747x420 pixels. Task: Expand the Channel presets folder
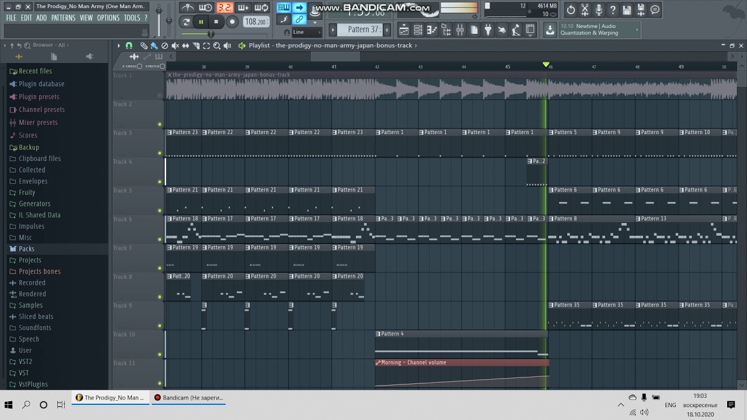pyautogui.click(x=37, y=109)
